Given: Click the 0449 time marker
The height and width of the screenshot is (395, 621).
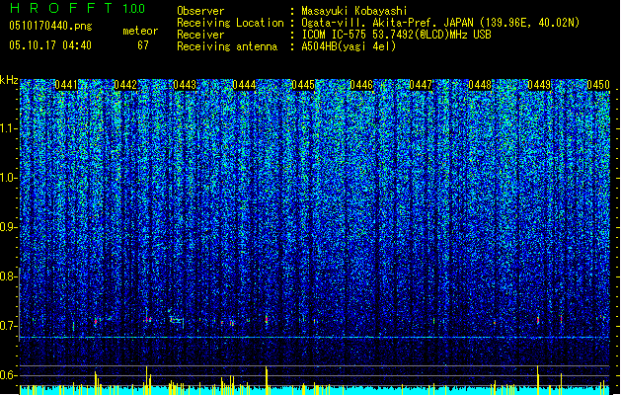Looking at the screenshot, I should [539, 85].
